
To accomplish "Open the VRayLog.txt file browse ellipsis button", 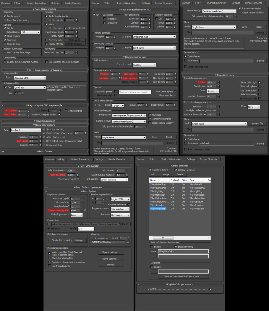I will click(127, 242).
